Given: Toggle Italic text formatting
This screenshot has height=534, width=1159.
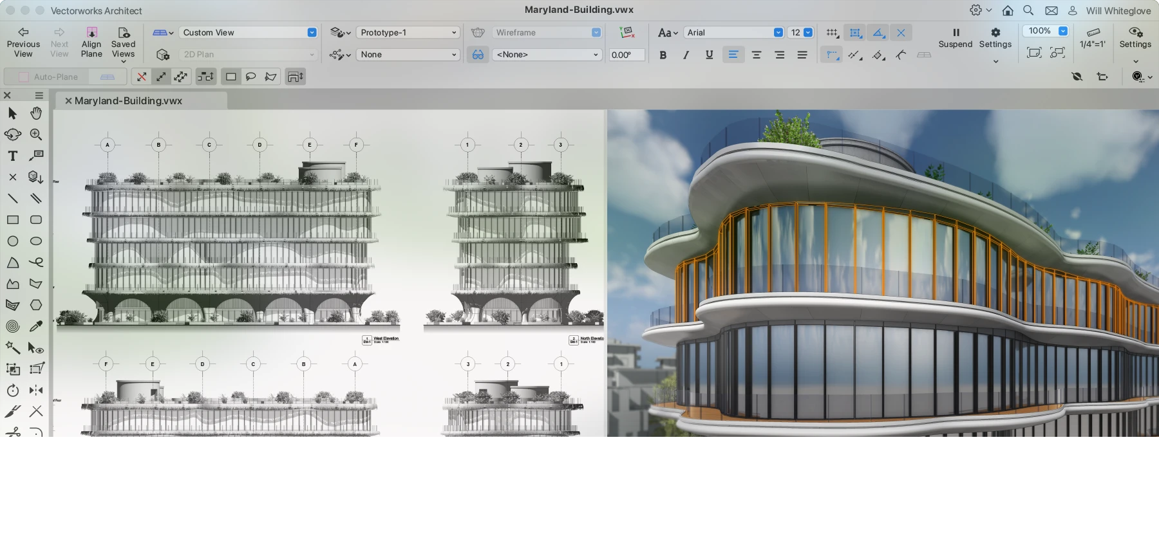Looking at the screenshot, I should click(686, 55).
